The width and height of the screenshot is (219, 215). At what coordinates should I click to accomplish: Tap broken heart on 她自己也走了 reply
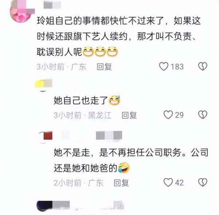pos(203,115)
